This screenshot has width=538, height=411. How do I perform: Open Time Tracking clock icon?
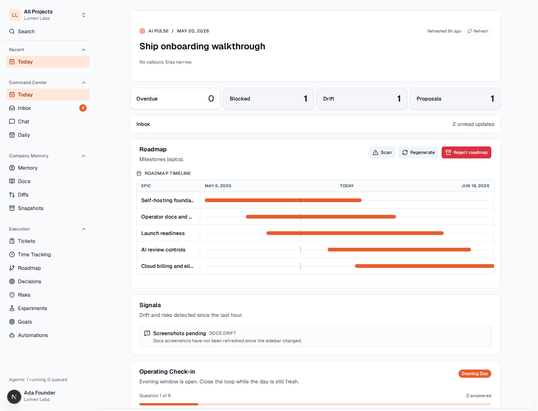[12, 254]
